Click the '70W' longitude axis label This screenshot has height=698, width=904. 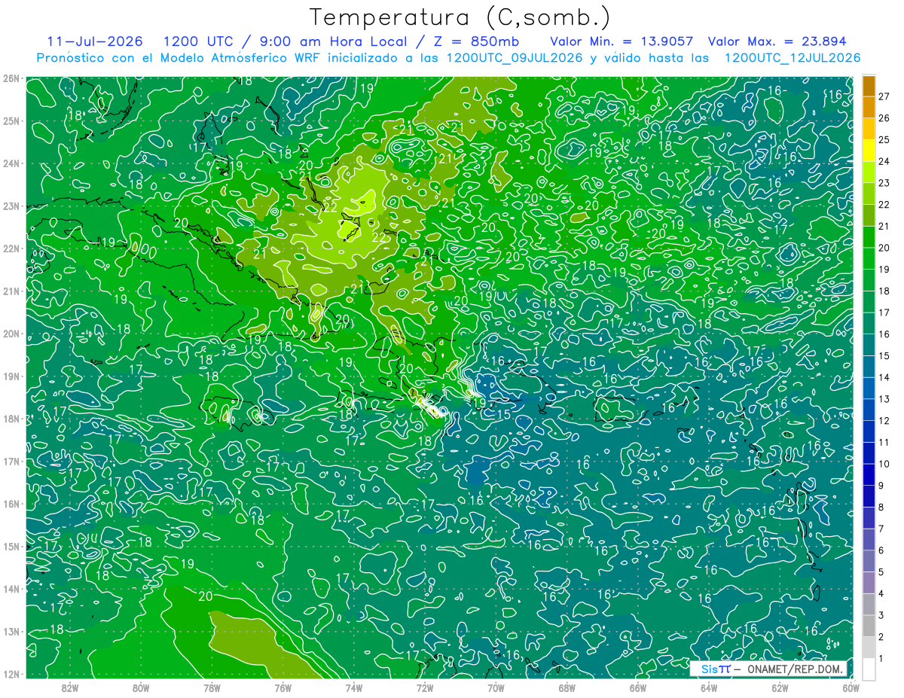496,687
